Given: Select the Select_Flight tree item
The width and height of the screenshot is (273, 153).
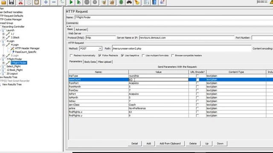Looking at the screenshot, I should (x=13, y=66).
